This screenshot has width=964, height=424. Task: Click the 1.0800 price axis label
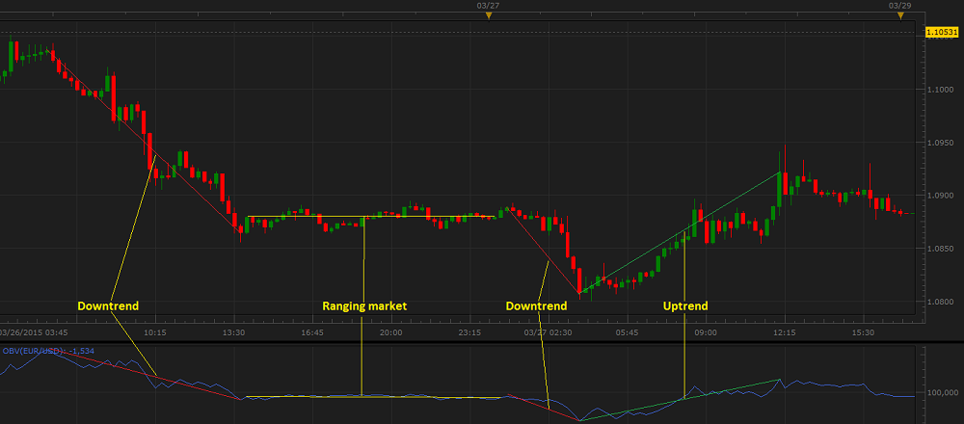point(942,301)
